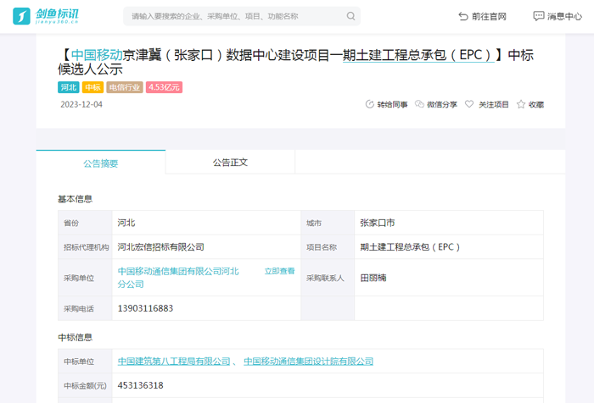Click the 4.53亿元 amount tag
594x403 pixels.
[164, 87]
